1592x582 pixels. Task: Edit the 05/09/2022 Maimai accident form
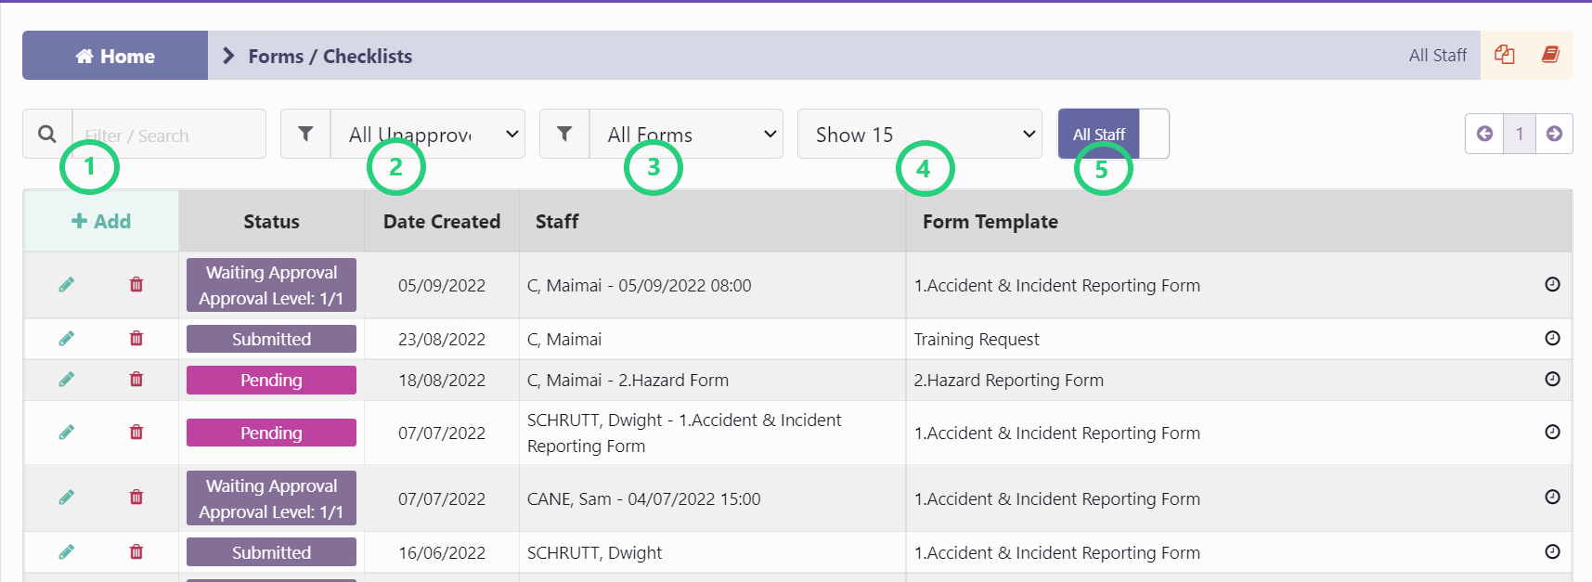pos(66,285)
